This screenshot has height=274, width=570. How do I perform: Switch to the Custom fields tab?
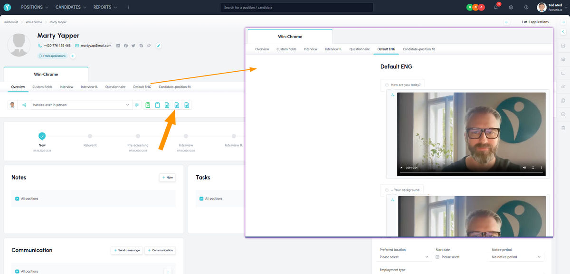coord(42,87)
